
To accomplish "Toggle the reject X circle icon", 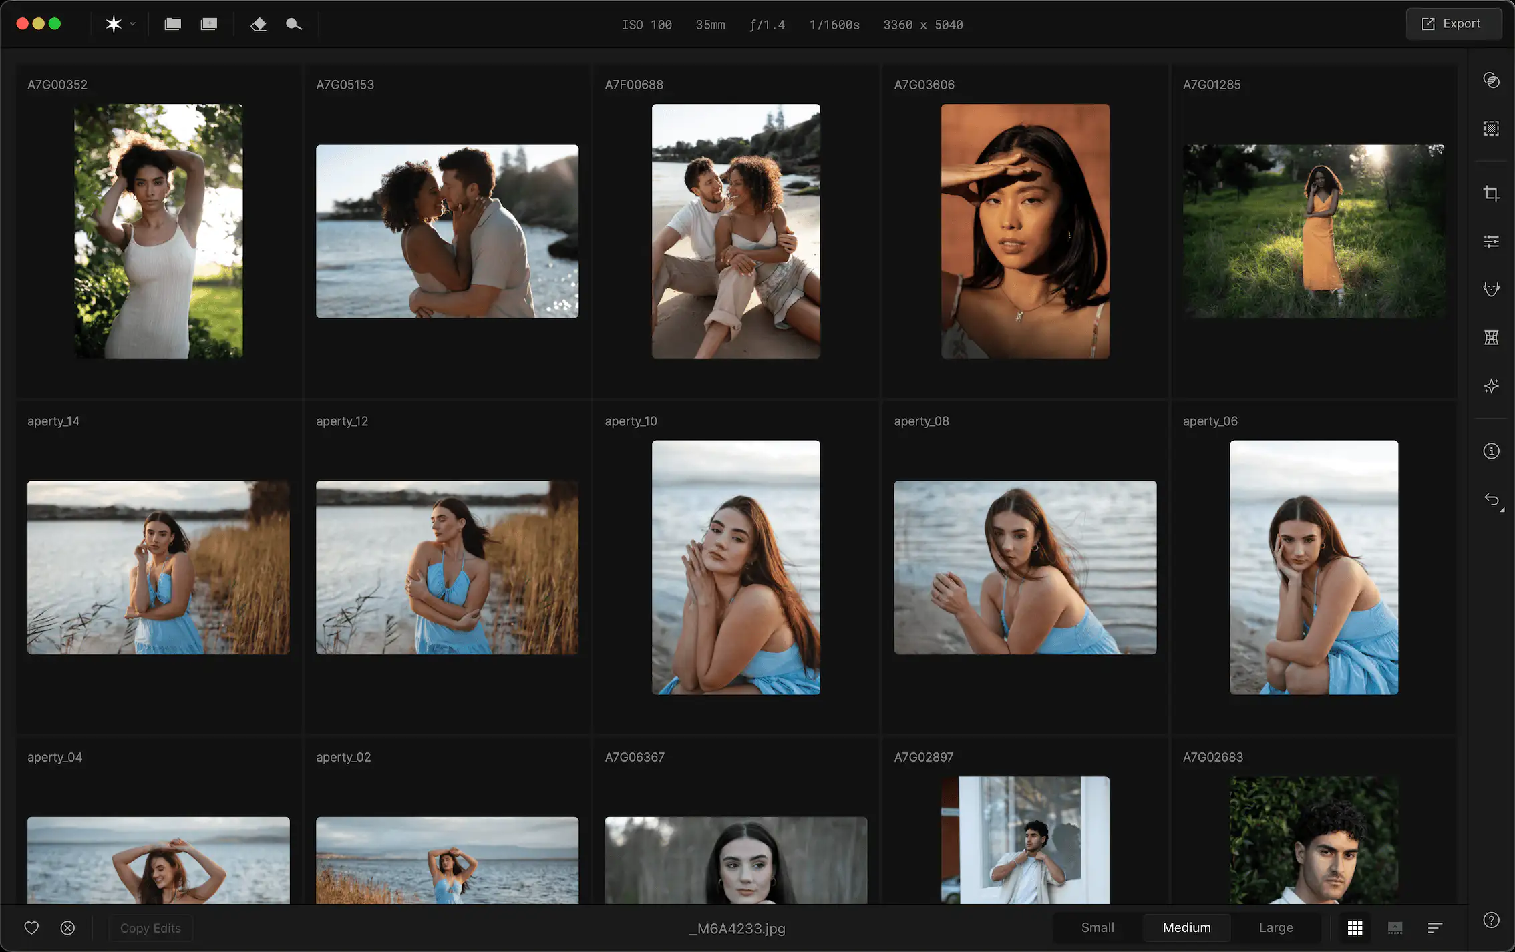I will pos(67,928).
